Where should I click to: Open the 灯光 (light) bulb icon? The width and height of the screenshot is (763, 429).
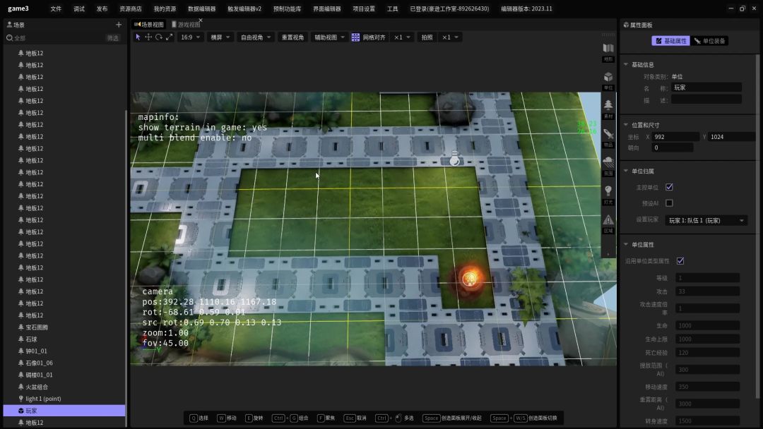608,192
